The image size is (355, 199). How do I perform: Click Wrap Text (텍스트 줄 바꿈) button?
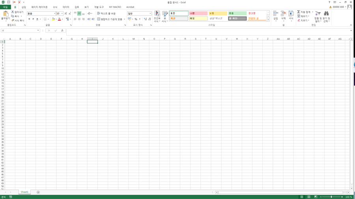[106, 13]
